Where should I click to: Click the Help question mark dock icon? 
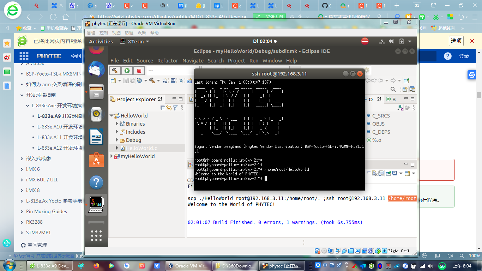click(x=96, y=182)
